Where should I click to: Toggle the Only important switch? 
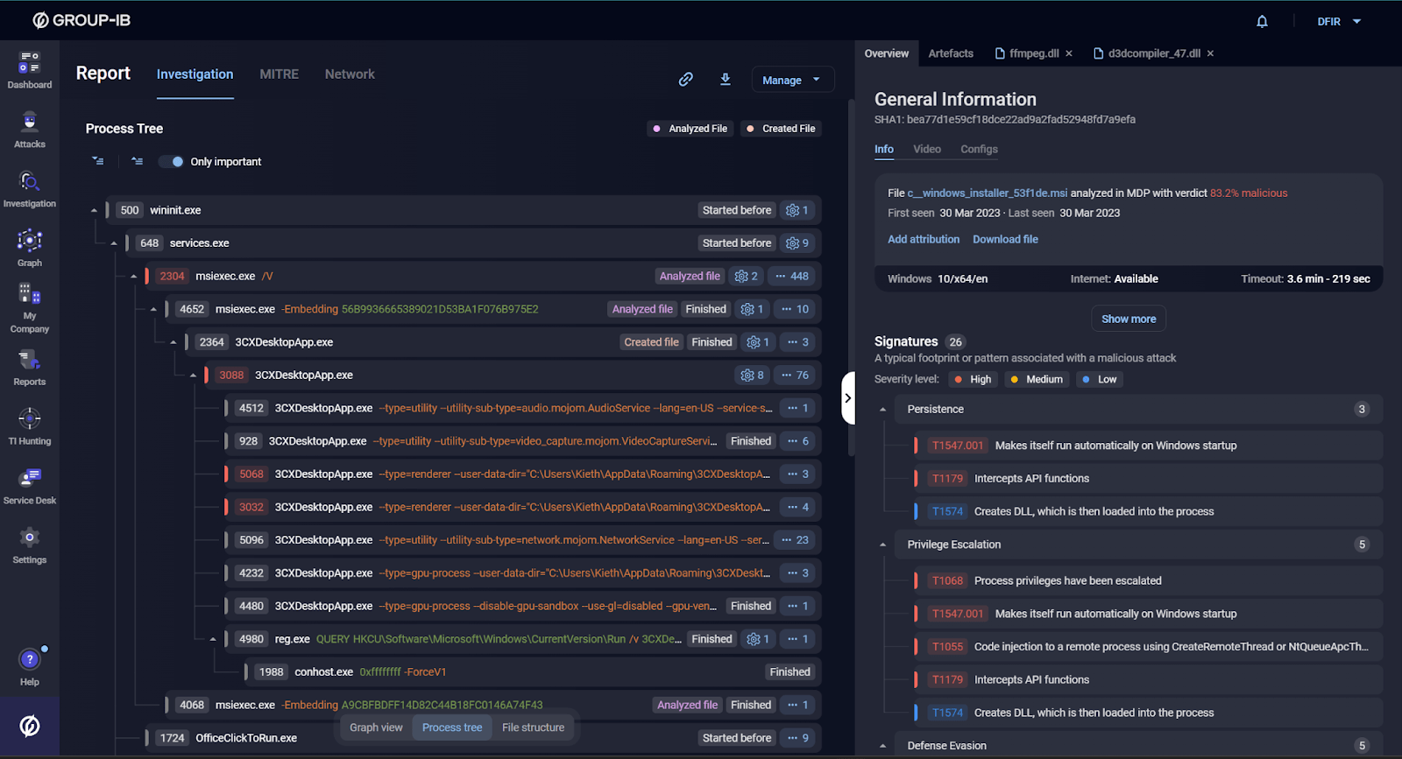173,162
